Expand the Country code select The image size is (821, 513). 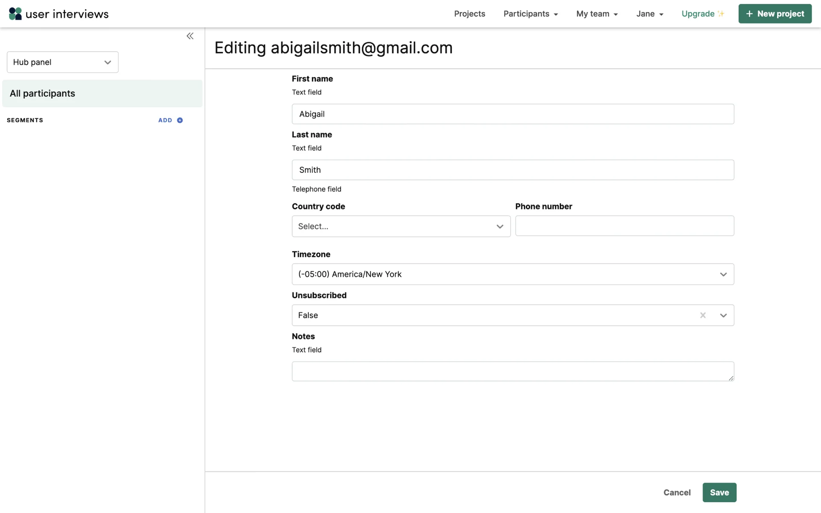tap(401, 226)
